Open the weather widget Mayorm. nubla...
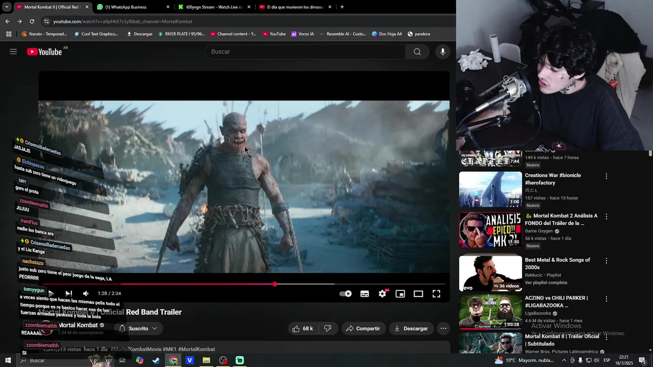The image size is (653, 367). point(524,360)
